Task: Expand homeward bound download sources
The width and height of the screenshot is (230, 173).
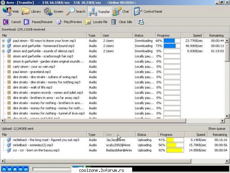Action: 3,46
